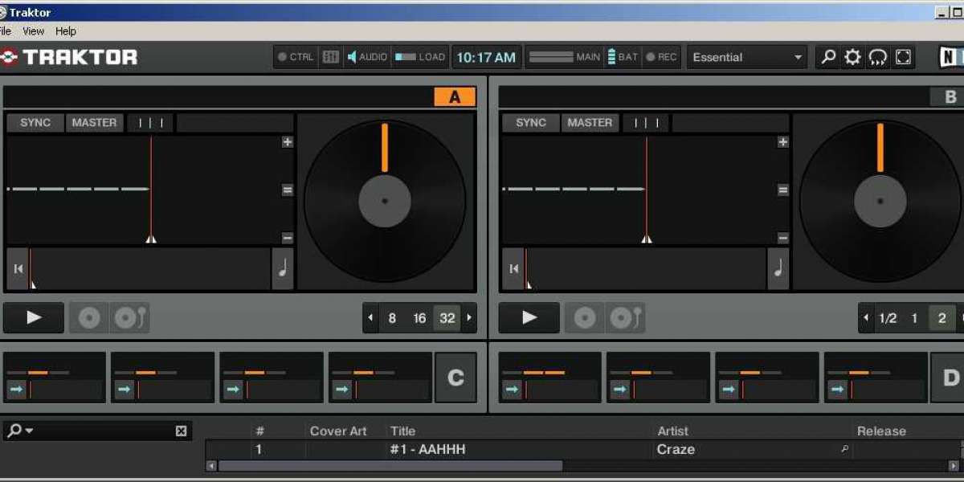
Task: Skip to track start on Deck A
Action: point(18,268)
